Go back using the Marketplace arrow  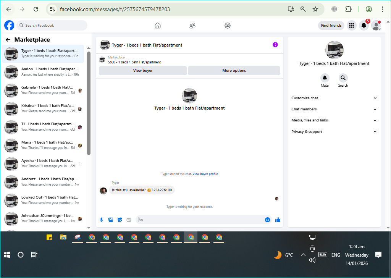8,40
